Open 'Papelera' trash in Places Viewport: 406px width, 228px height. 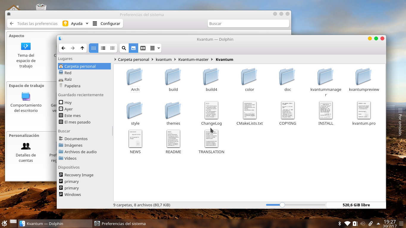(x=84, y=86)
